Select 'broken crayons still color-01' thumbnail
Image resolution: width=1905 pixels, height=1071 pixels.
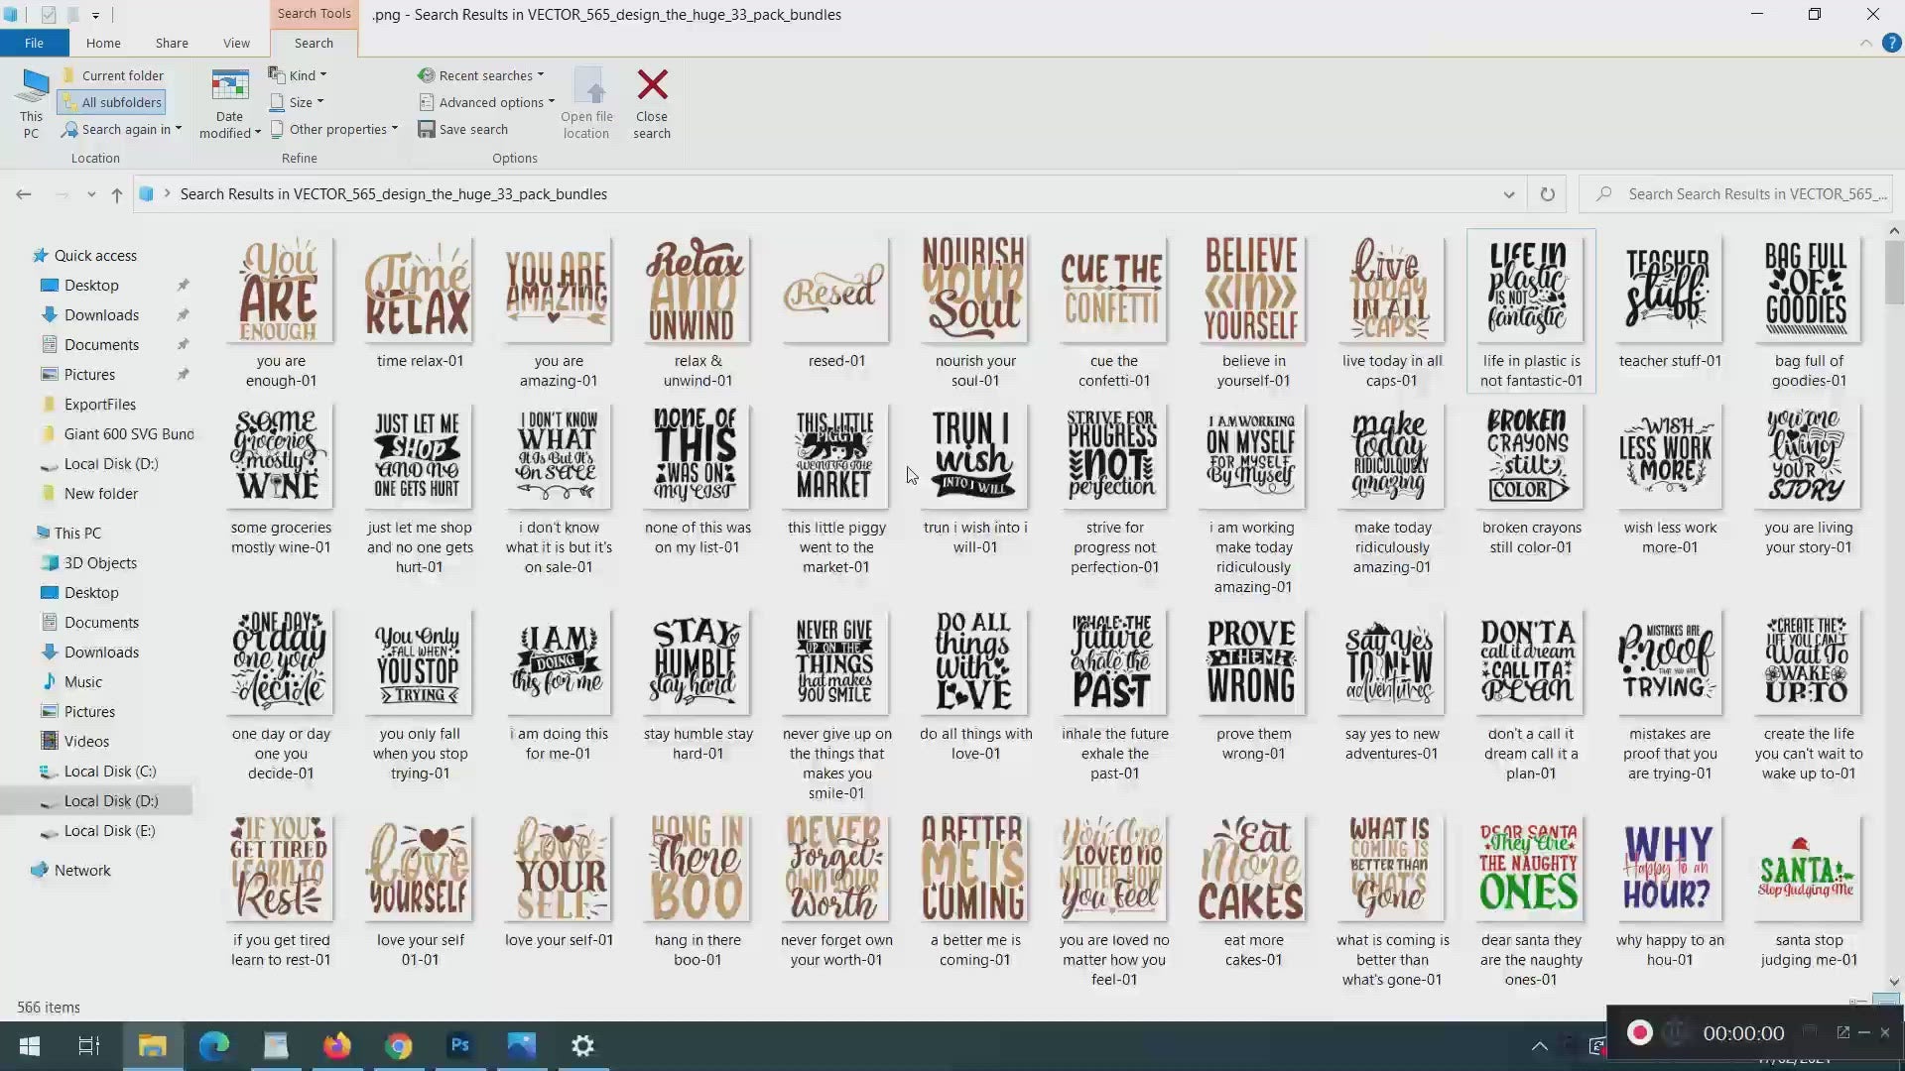(1531, 456)
